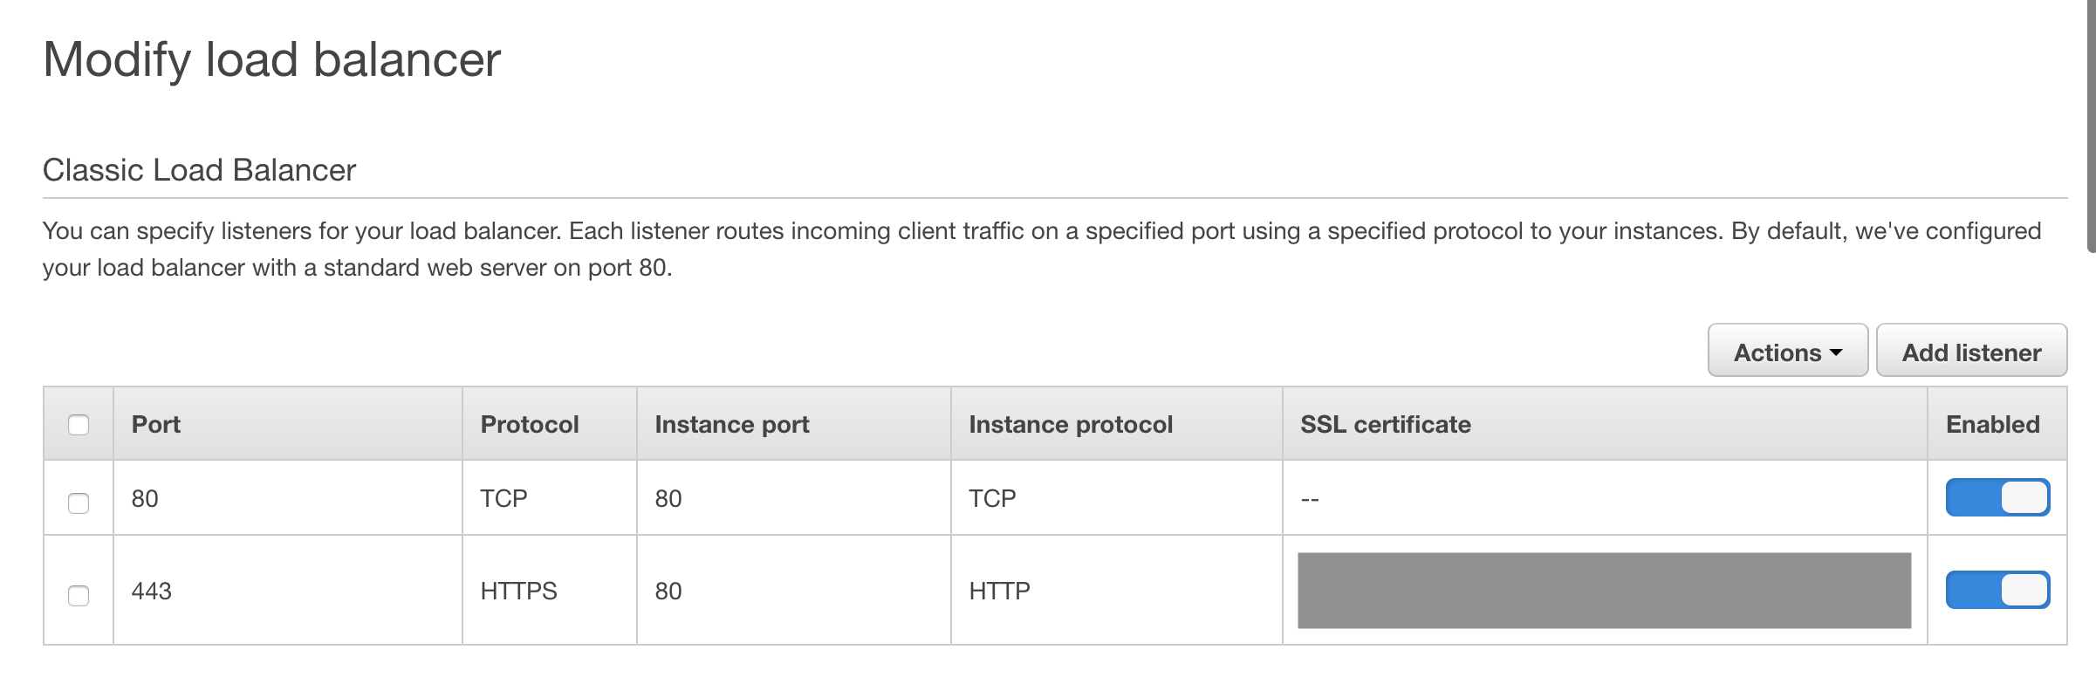The height and width of the screenshot is (684, 2096).
Task: Disable the port 443 HTTPS listener toggle
Action: pos(1997,591)
